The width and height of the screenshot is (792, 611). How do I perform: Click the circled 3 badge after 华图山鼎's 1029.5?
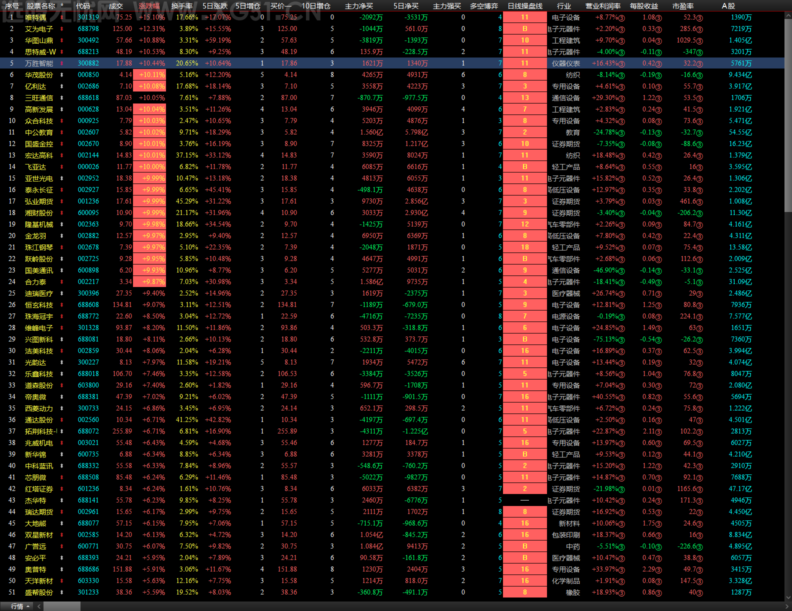[699, 41]
